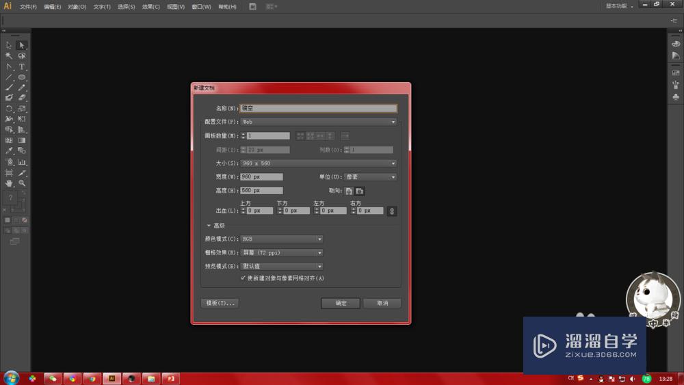Screen dimensions: 684x385
Task: Open the Window(W) menu
Action: tap(201, 7)
